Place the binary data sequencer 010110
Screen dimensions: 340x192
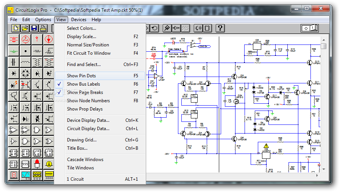[48, 175]
